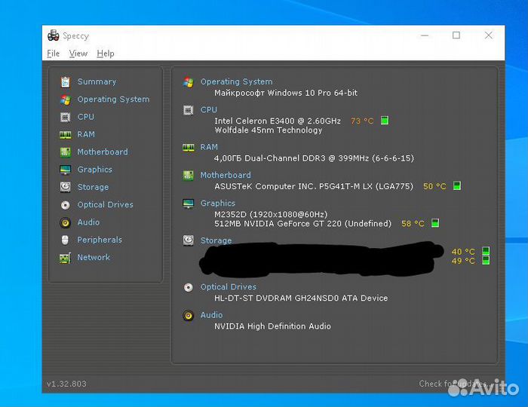Click the green indicator beside 73 °C
Image resolution: width=528 pixels, height=407 pixels.
tap(385, 121)
